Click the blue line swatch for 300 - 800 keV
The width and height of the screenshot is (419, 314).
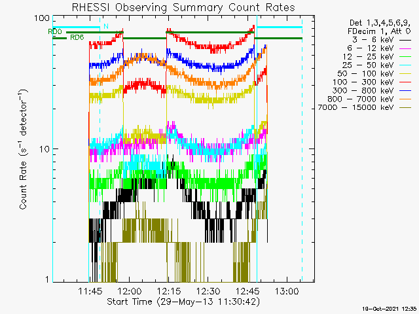coord(405,91)
